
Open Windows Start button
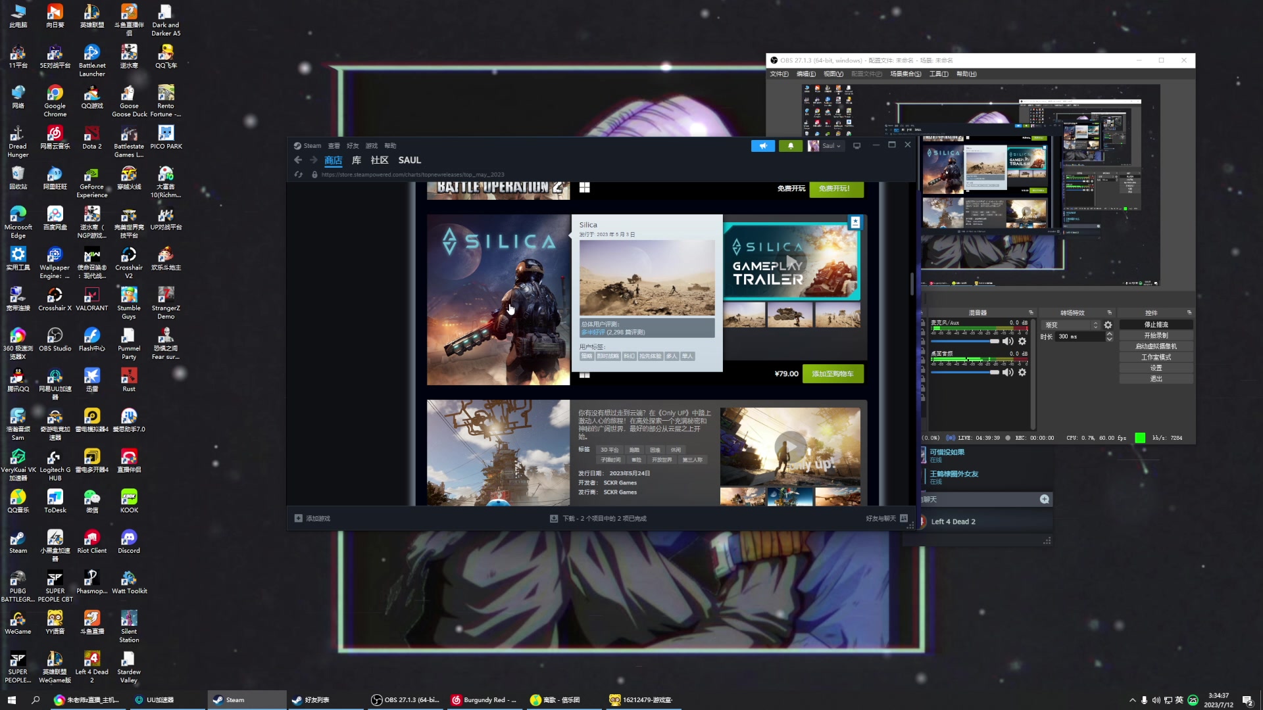(x=11, y=700)
